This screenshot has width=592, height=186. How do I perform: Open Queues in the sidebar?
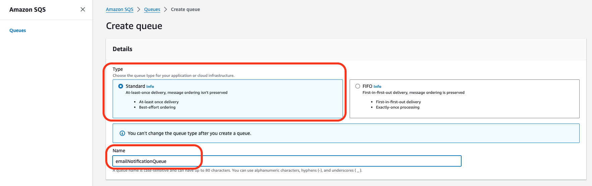coord(18,30)
